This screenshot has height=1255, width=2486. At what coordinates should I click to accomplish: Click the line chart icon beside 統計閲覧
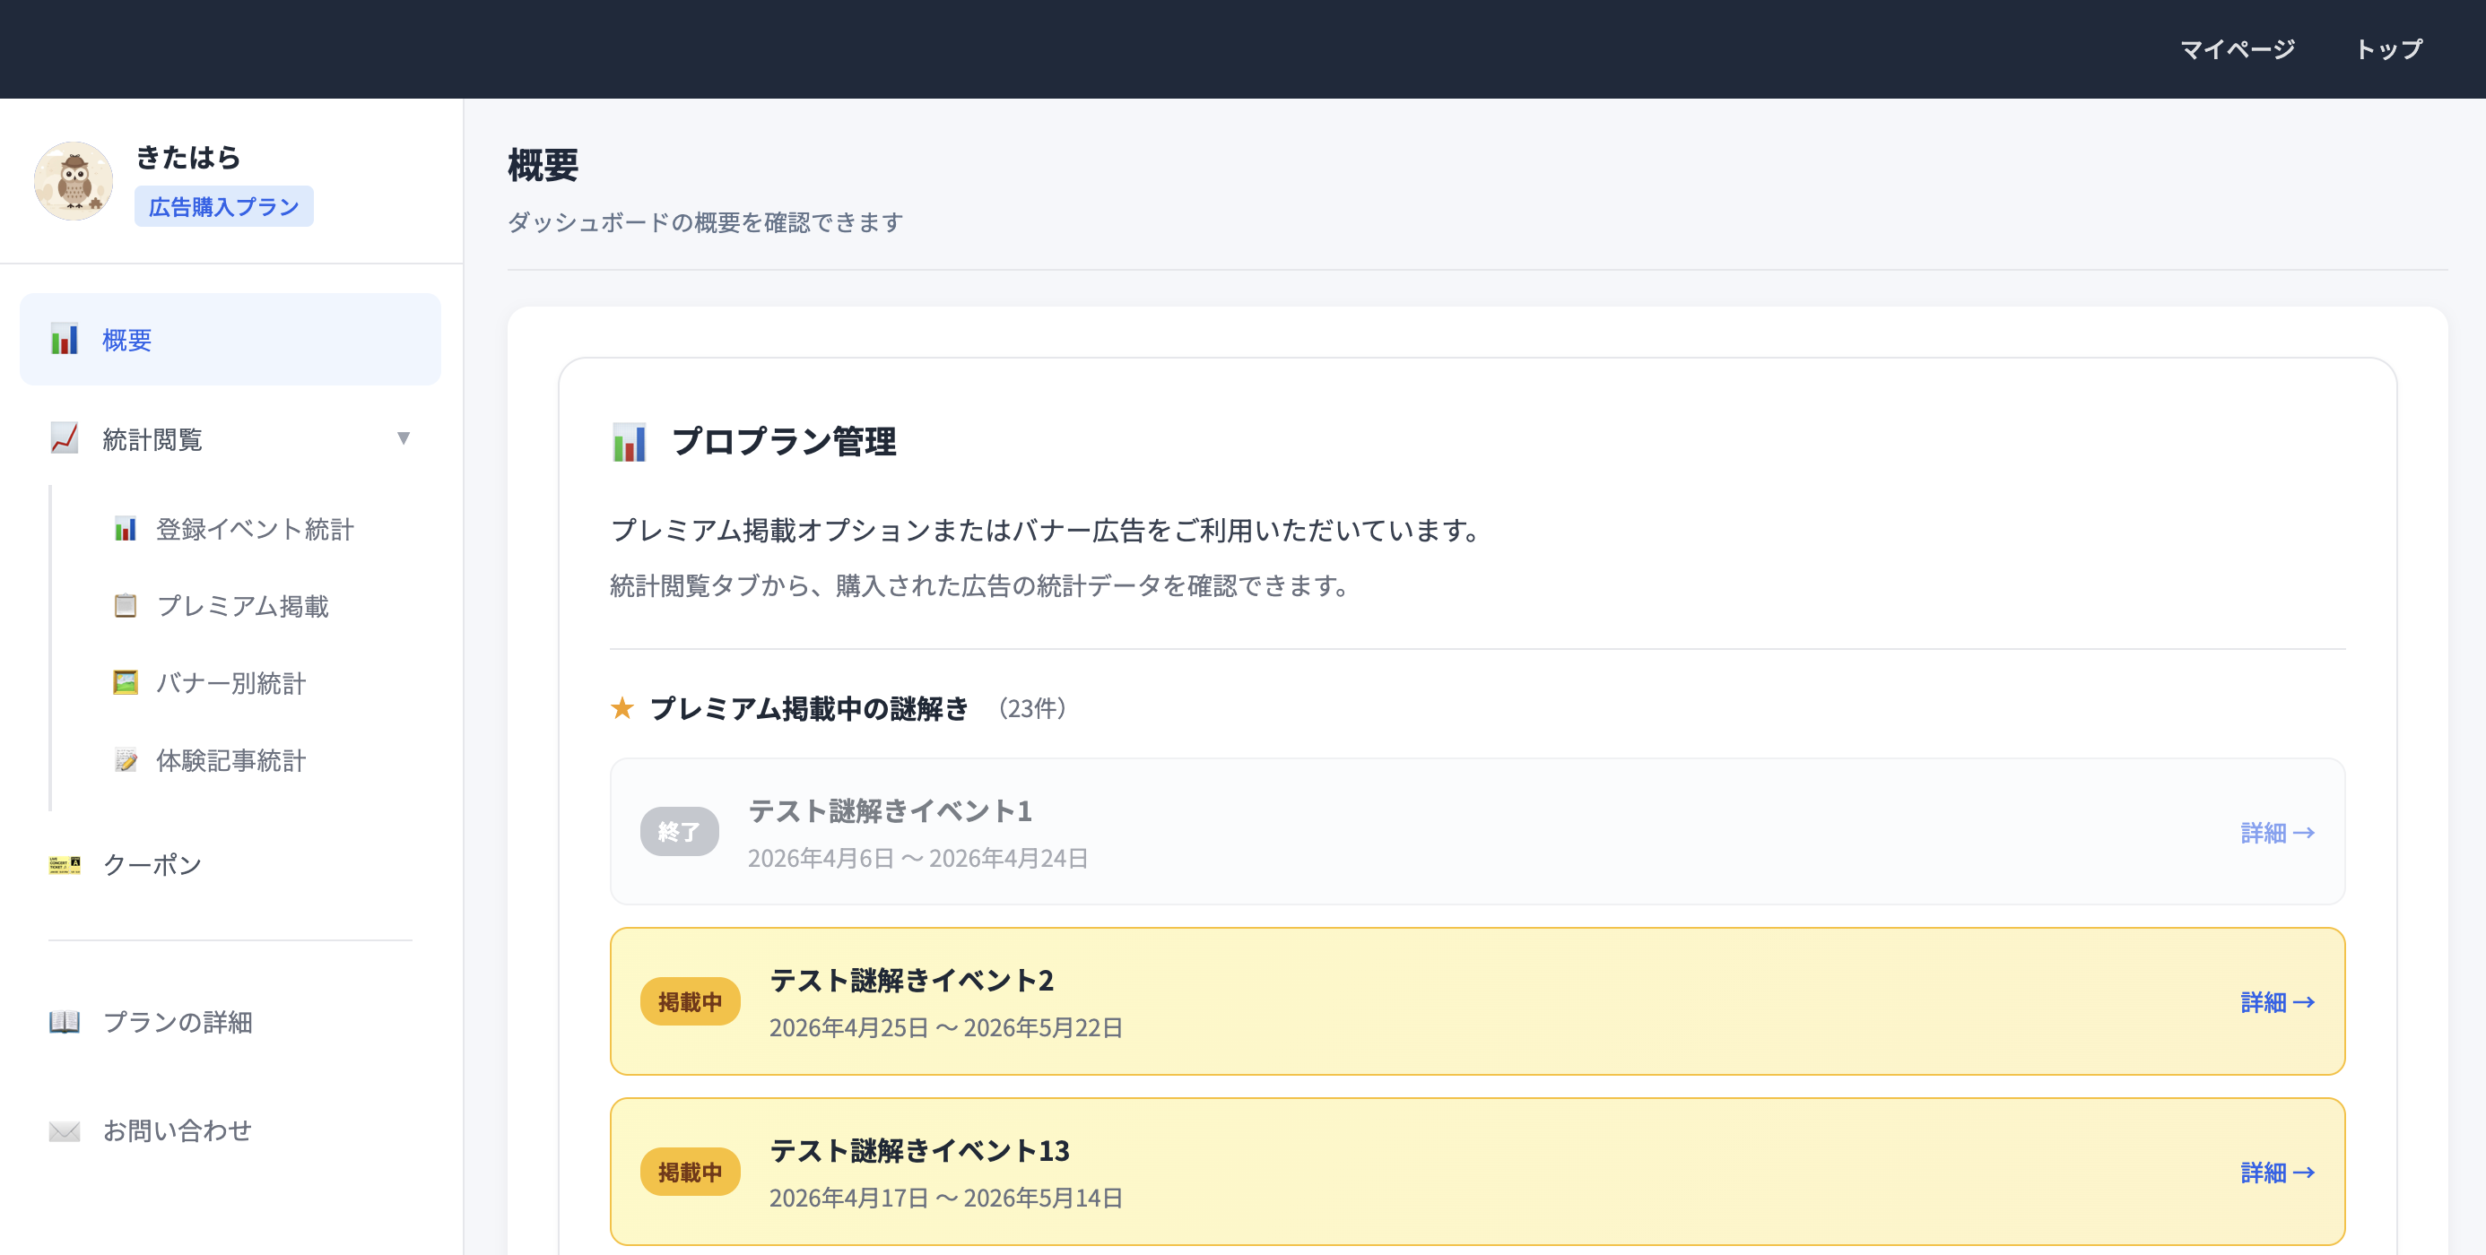(65, 439)
